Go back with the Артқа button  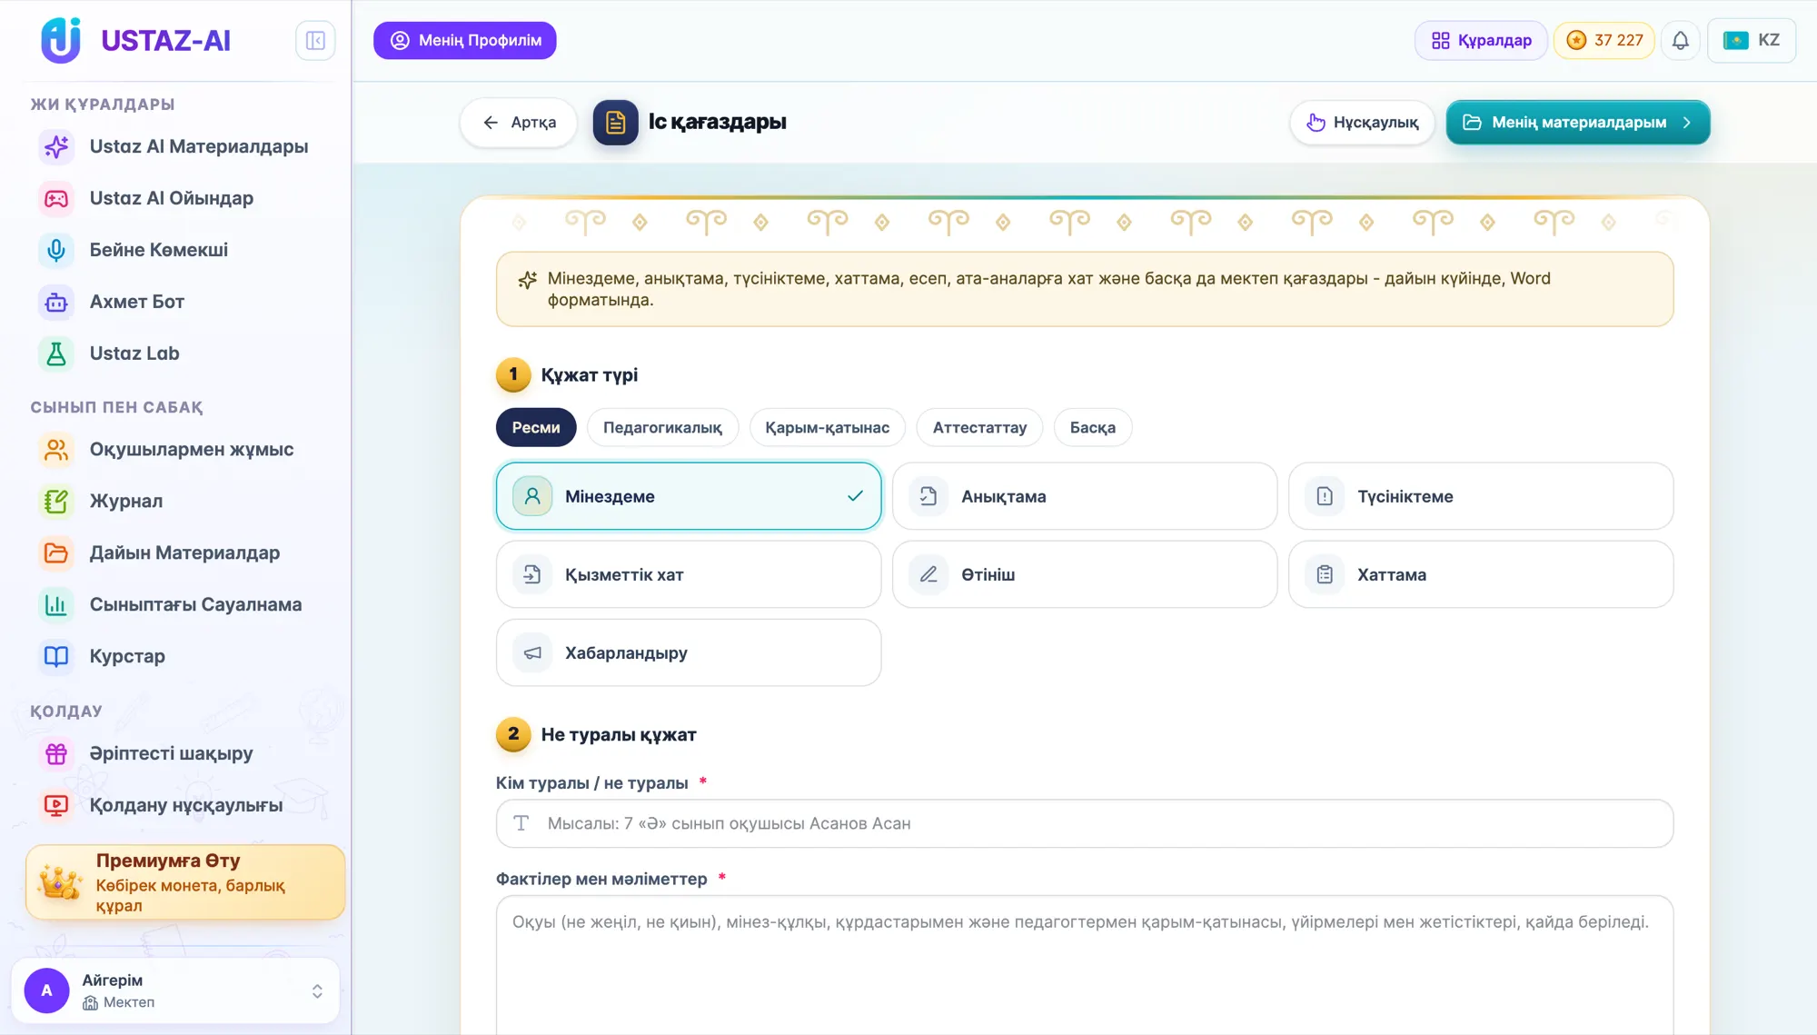coord(519,123)
